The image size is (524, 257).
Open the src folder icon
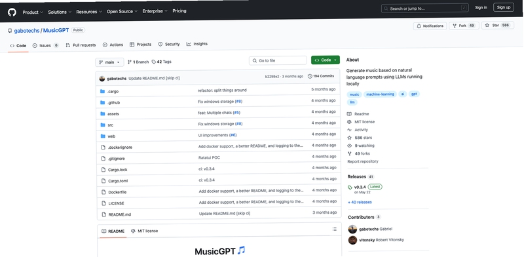point(103,125)
